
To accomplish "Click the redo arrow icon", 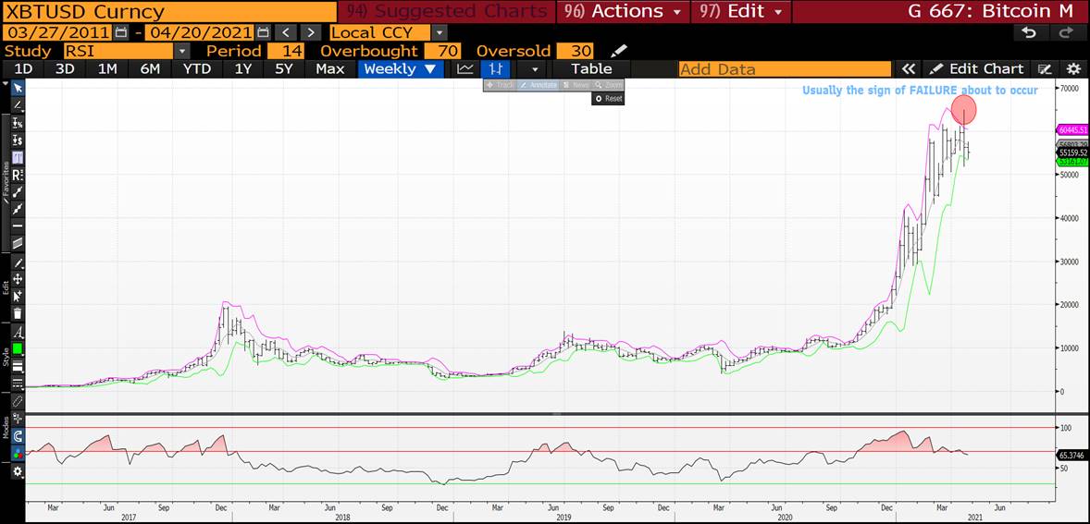I will coord(1066,32).
